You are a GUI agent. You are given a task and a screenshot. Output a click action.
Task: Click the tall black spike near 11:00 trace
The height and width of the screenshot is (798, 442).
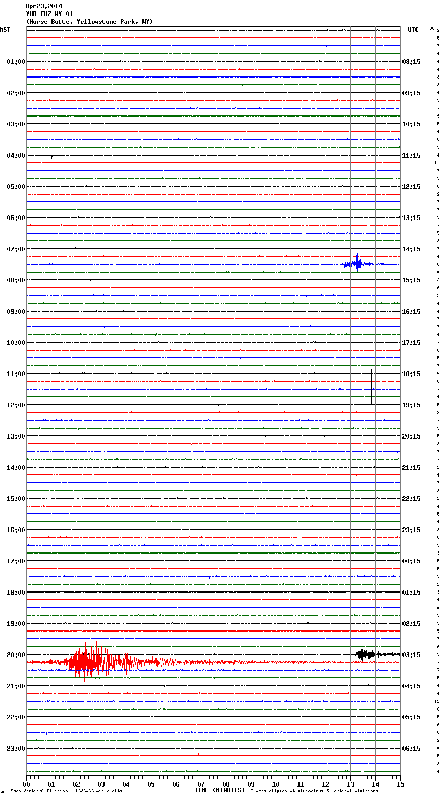(x=371, y=386)
